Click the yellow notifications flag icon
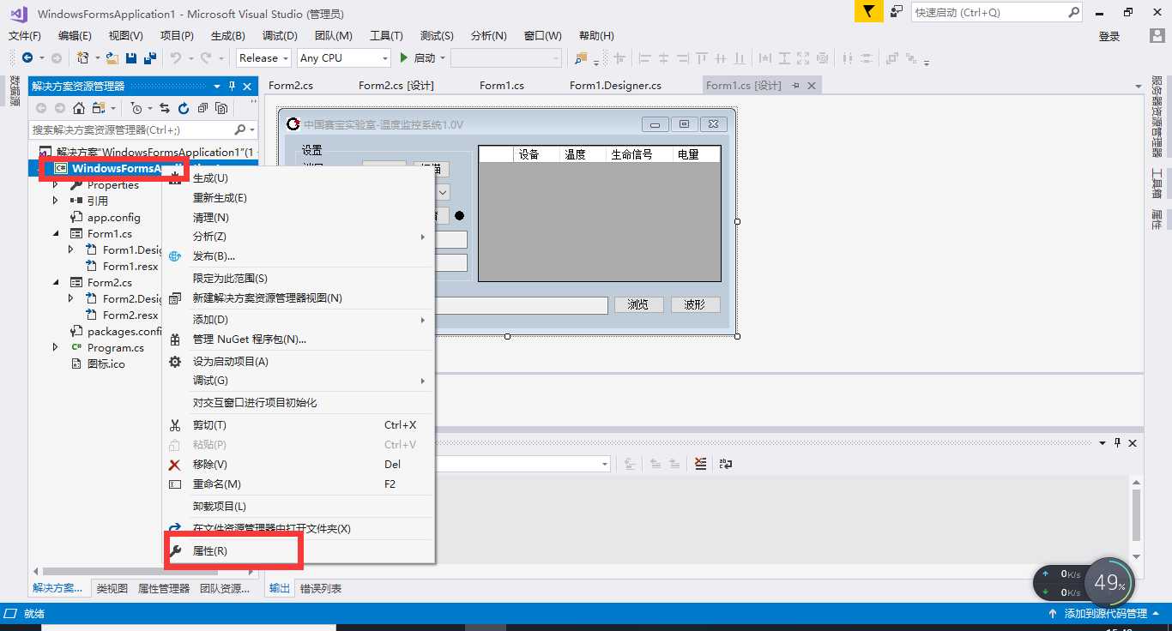Screen dimensions: 1172x631 pos(869,11)
